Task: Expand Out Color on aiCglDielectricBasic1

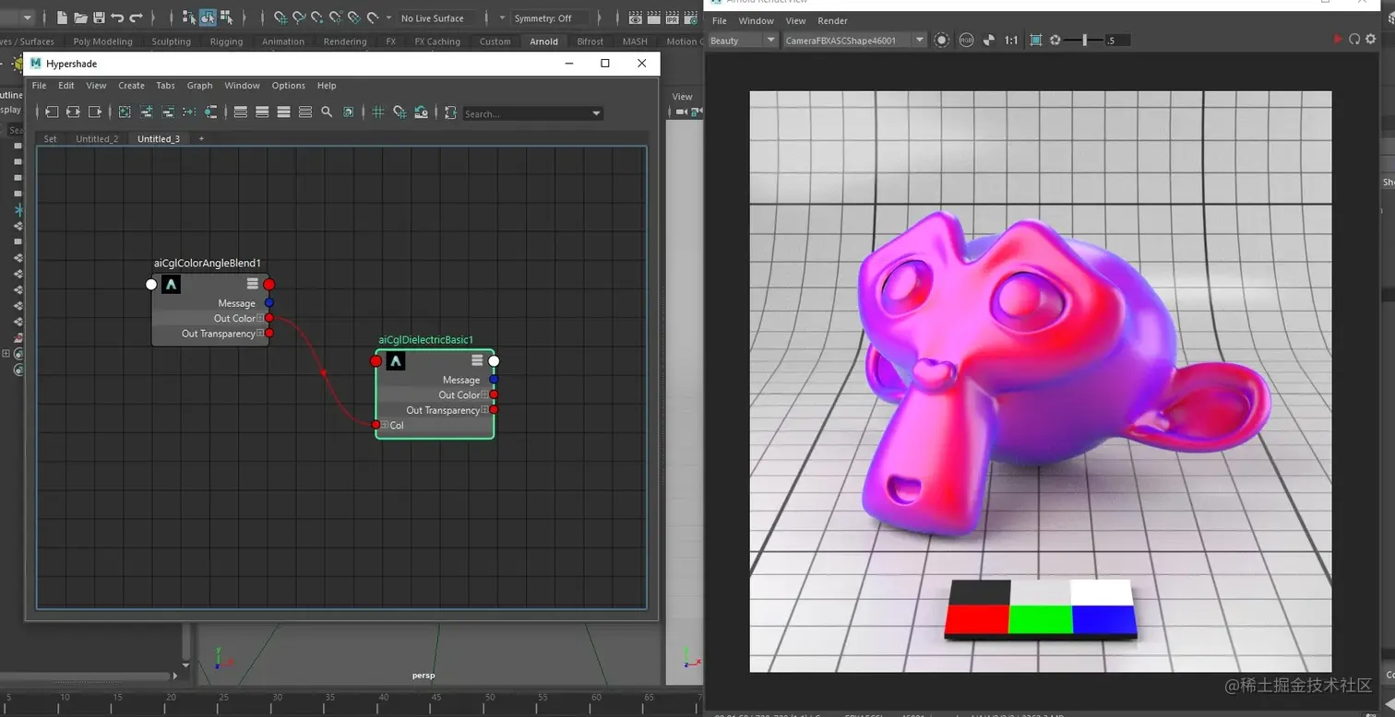Action: coord(485,394)
